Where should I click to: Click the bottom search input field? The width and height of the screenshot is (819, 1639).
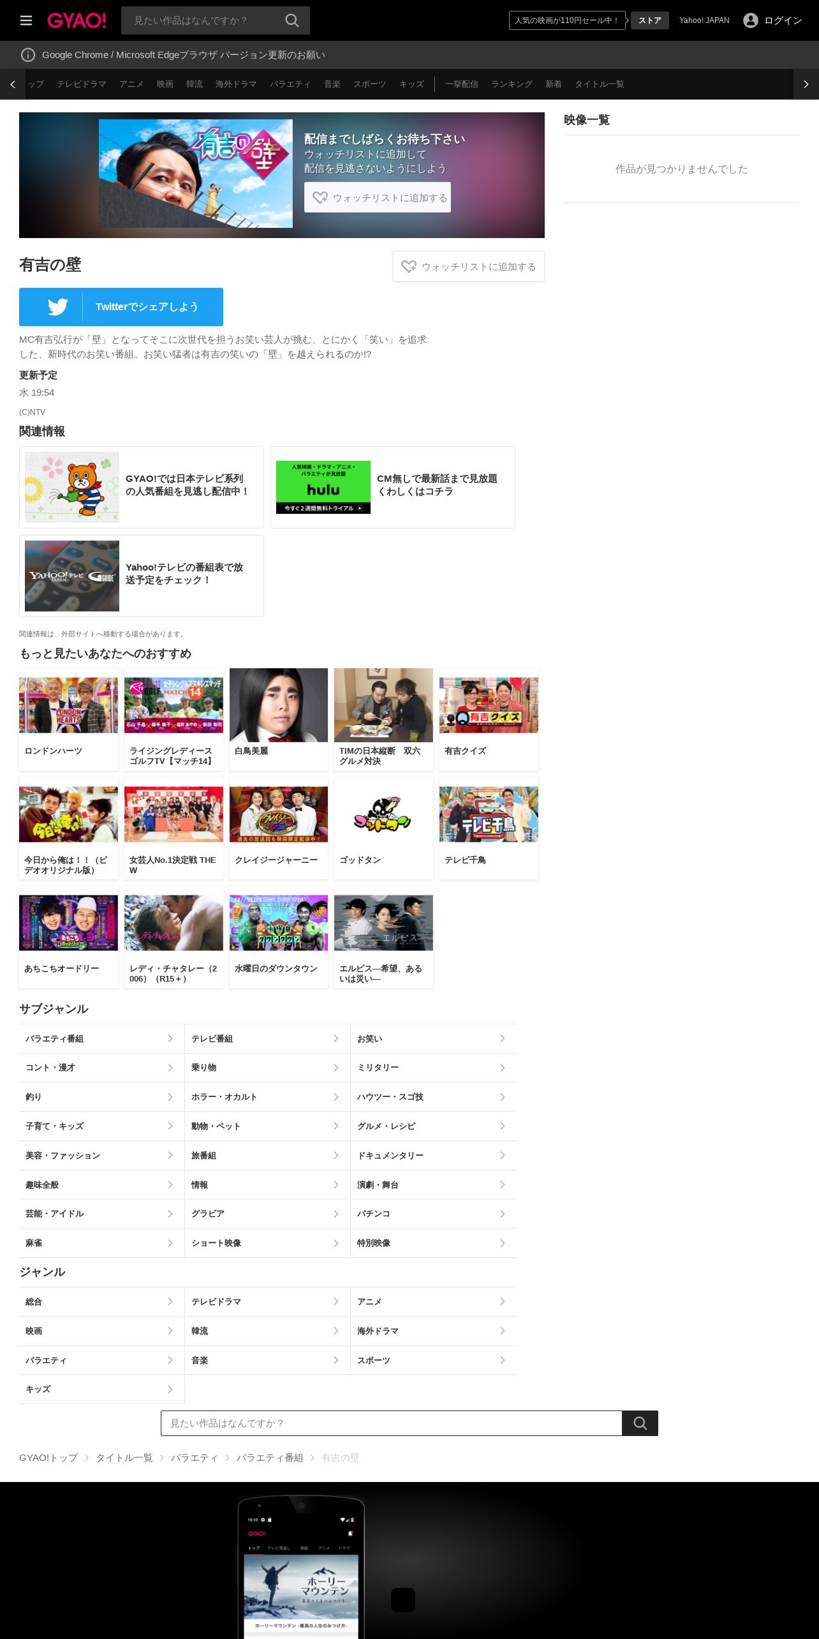(392, 1423)
